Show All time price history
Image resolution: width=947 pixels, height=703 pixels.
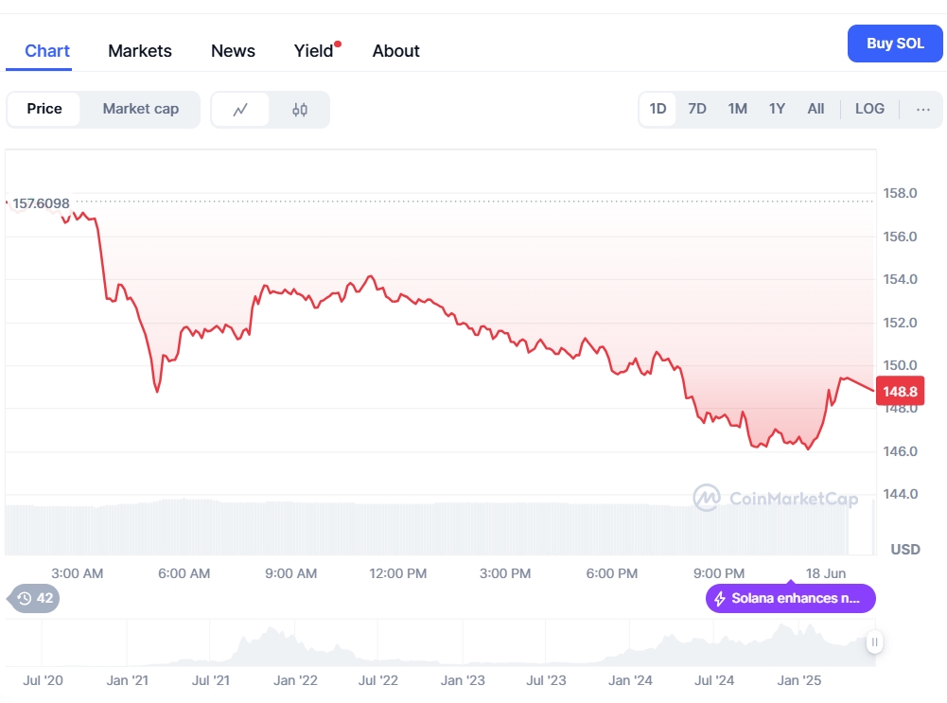(815, 109)
